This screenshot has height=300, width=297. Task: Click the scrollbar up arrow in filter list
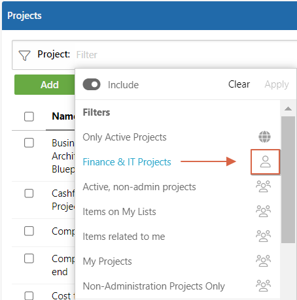click(288, 108)
